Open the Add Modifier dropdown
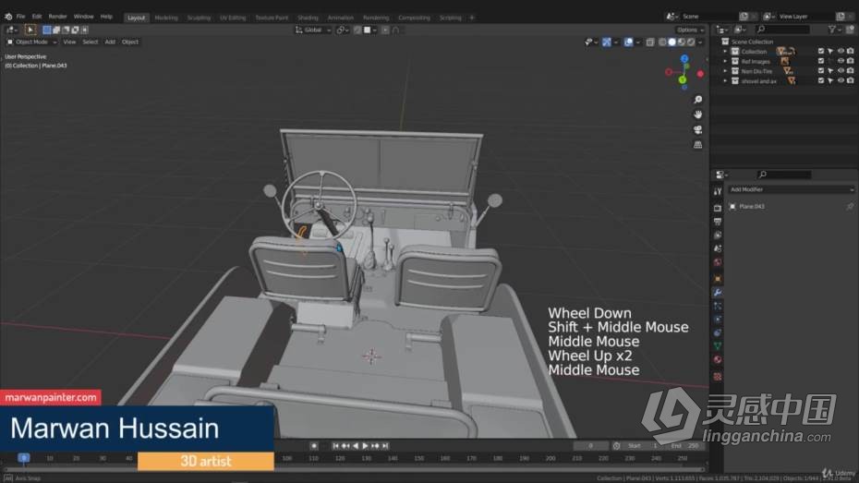Image resolution: width=859 pixels, height=483 pixels. (791, 189)
